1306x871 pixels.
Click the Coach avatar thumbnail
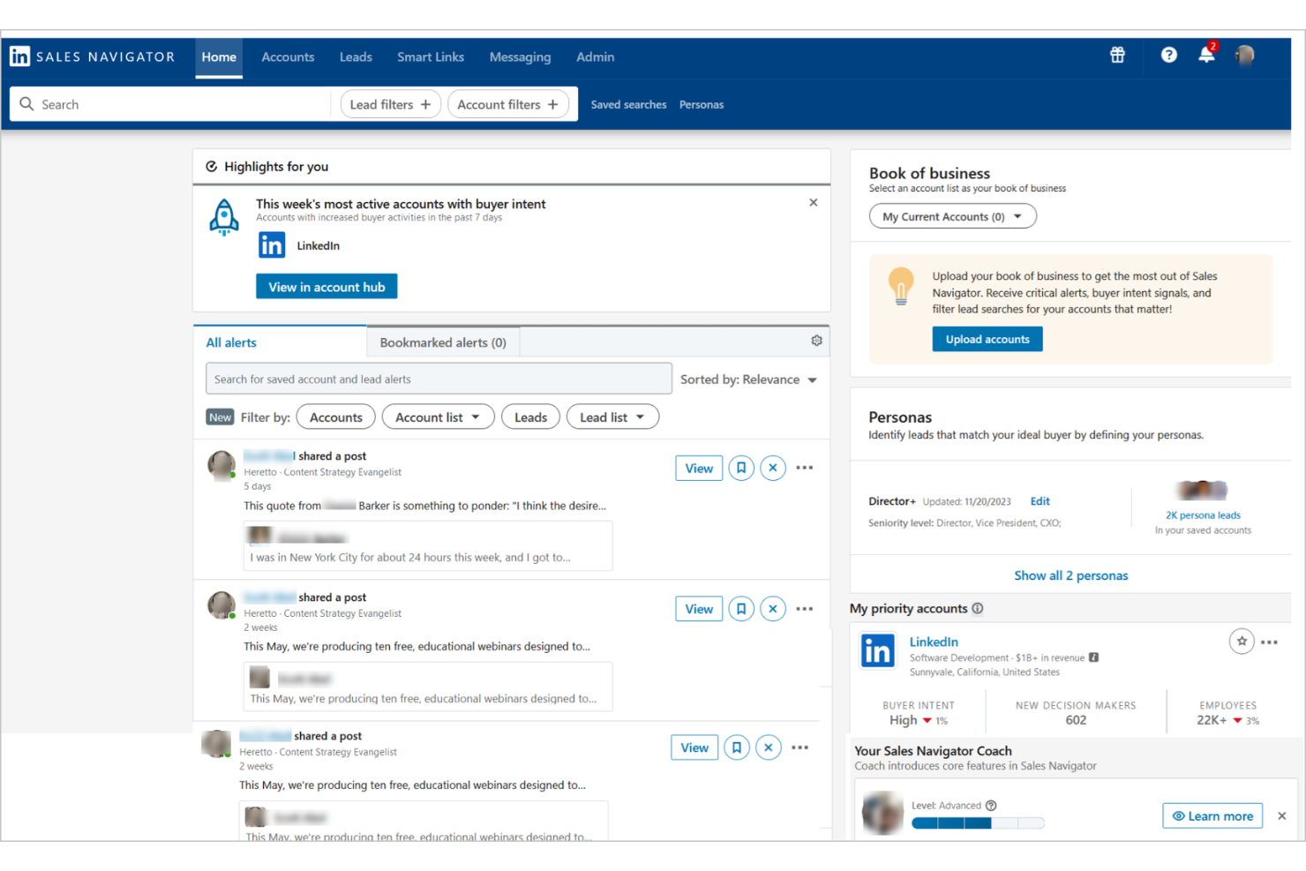coord(882,814)
